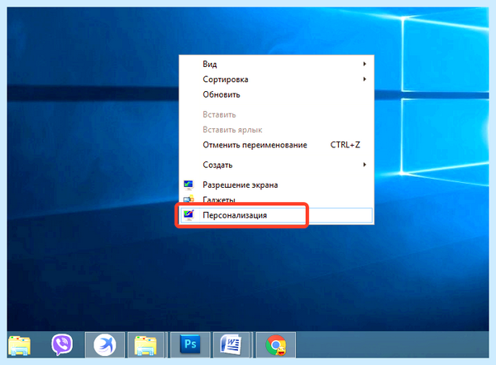Click the Разрешение экрана monitor icon
This screenshot has width=496, height=365.
pos(188,185)
